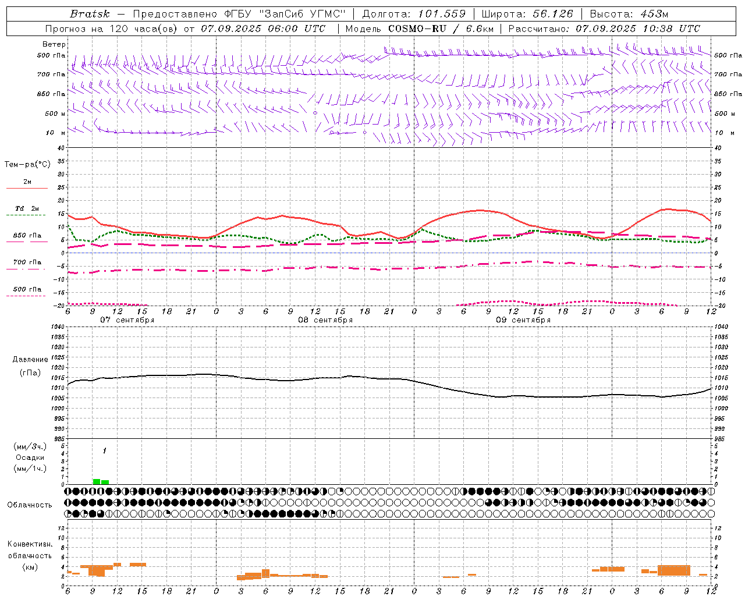Screen dimensions: 745x596
Task: Click the '(мм/1ч.)' precipitation unit label
Action: [30, 469]
